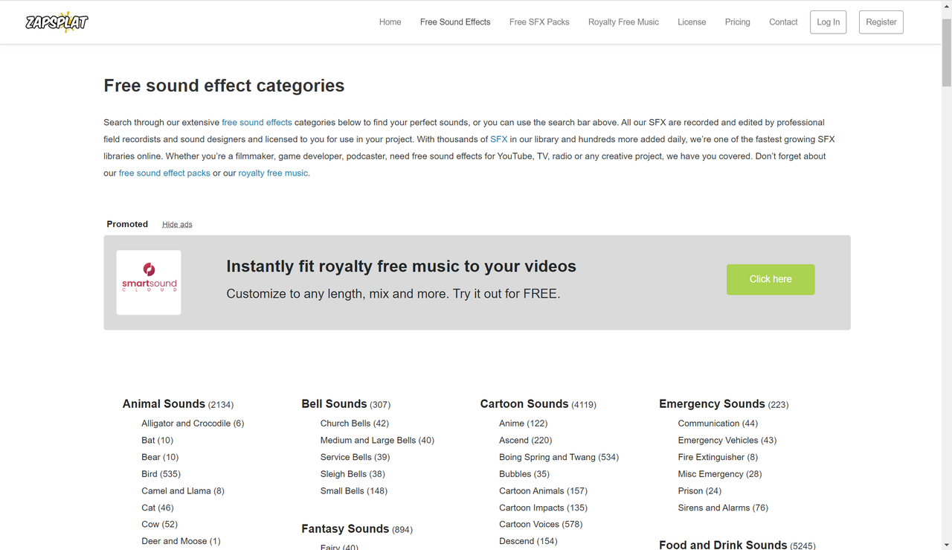Click the Register button
The width and height of the screenshot is (952, 550).
pos(881,22)
